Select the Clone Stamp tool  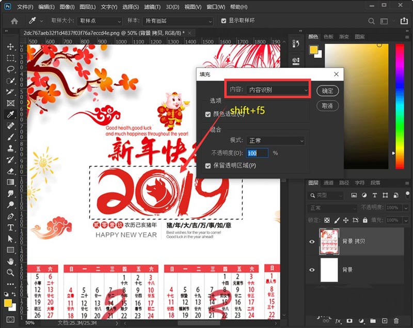click(x=10, y=148)
